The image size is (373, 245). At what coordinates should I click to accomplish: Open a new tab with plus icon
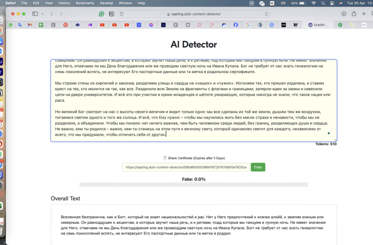pos(364,14)
